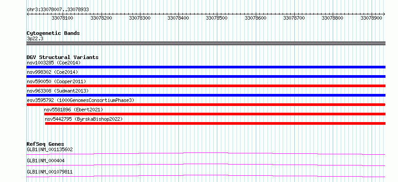Open variant label nsv5581896 (Ebert2021)
Image resolution: width=398 pixels, height=182 pixels.
click(x=73, y=110)
